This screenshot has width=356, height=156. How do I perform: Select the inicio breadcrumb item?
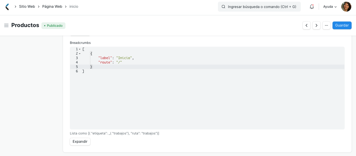74,7
